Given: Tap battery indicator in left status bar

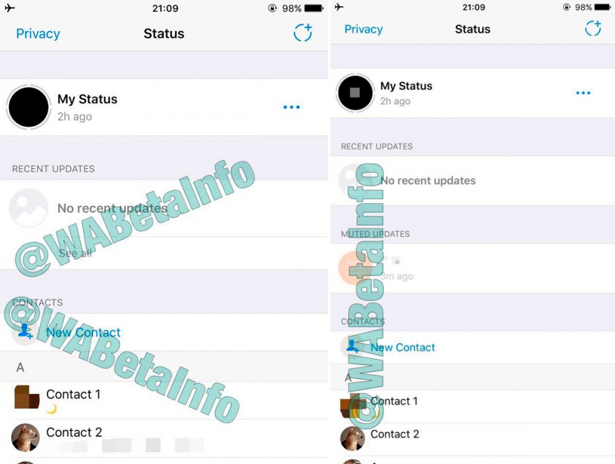Looking at the screenshot, I should pyautogui.click(x=314, y=8).
